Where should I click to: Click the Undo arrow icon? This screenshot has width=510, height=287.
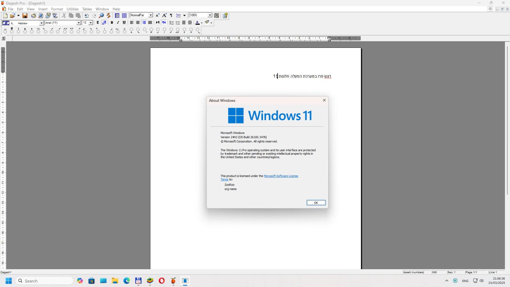tap(87, 16)
